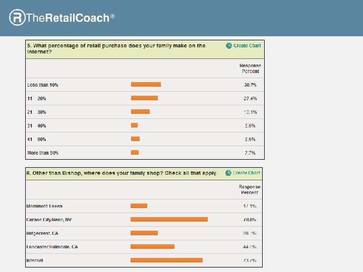
Task: Click the TheRetailCoach brand name text
Action: pyautogui.click(x=68, y=18)
